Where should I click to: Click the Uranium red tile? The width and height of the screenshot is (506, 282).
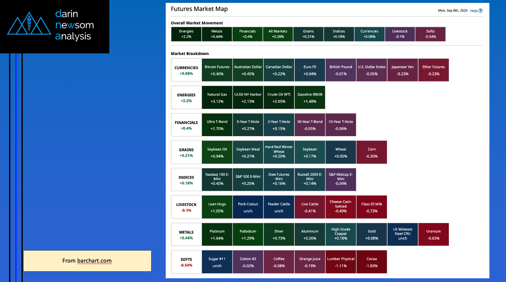[434, 234]
